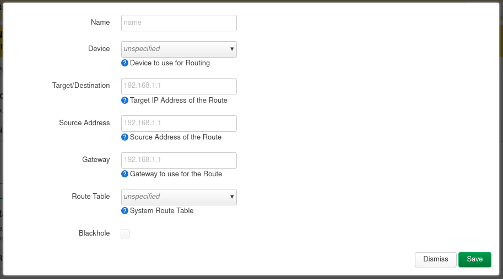Click the 'Gateway' field label
This screenshot has height=279, width=503.
click(x=96, y=160)
